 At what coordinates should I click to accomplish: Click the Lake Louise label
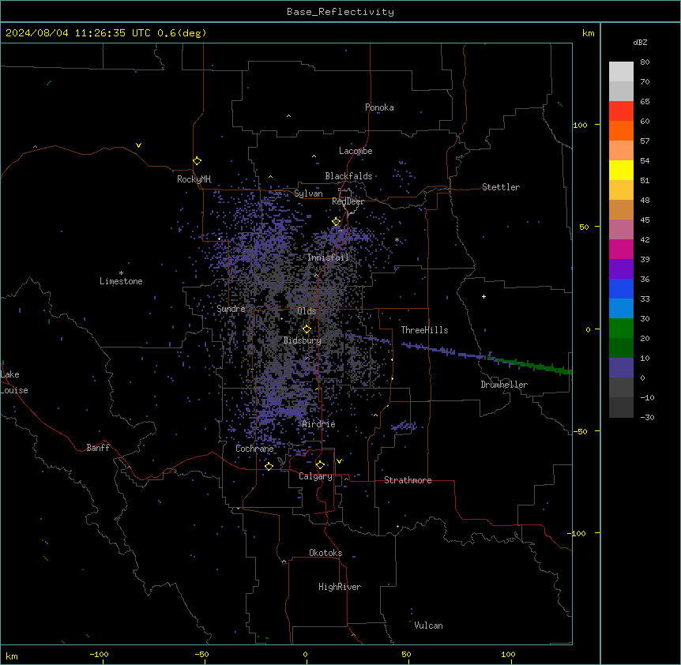(x=14, y=382)
